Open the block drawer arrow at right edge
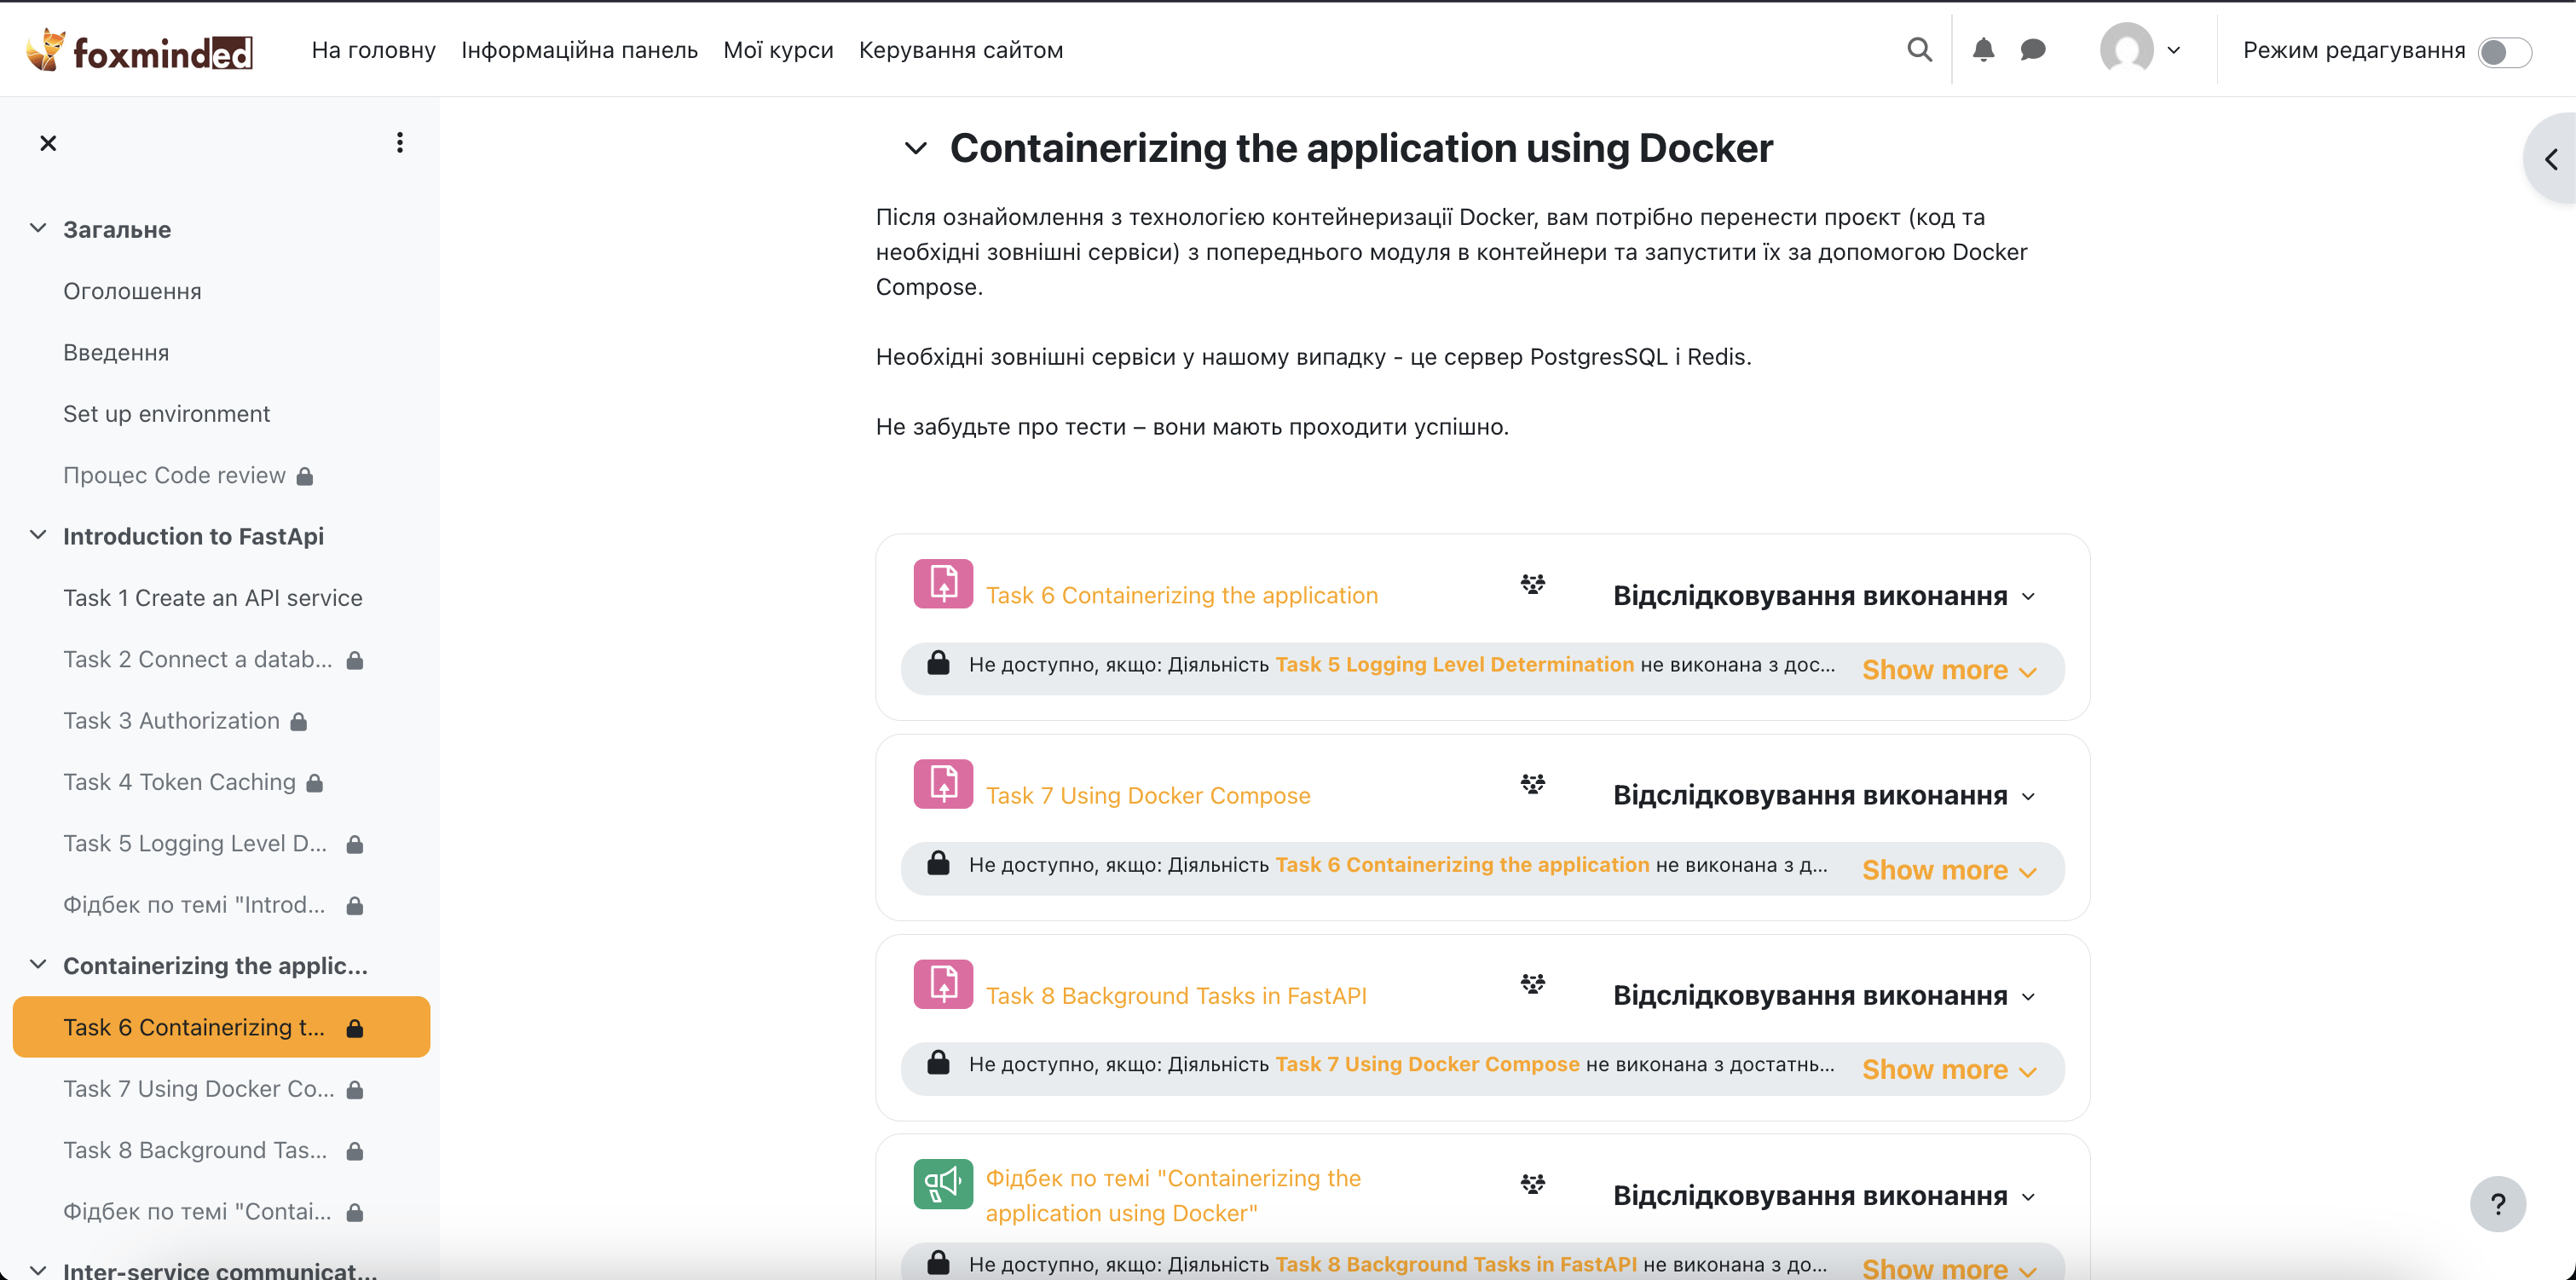The height and width of the screenshot is (1280, 2576). [x=2550, y=159]
